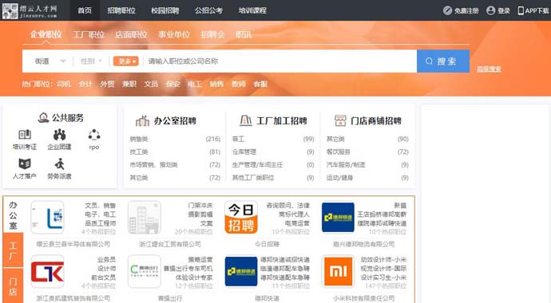
Task: Switch to the 工厂 side tab
Action: [13, 250]
